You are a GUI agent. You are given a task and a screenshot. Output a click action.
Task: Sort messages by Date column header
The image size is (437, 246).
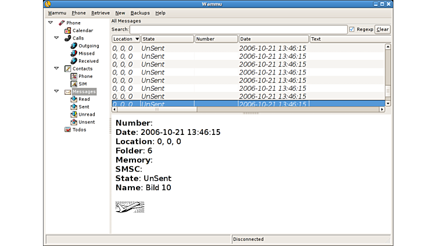[x=273, y=39]
